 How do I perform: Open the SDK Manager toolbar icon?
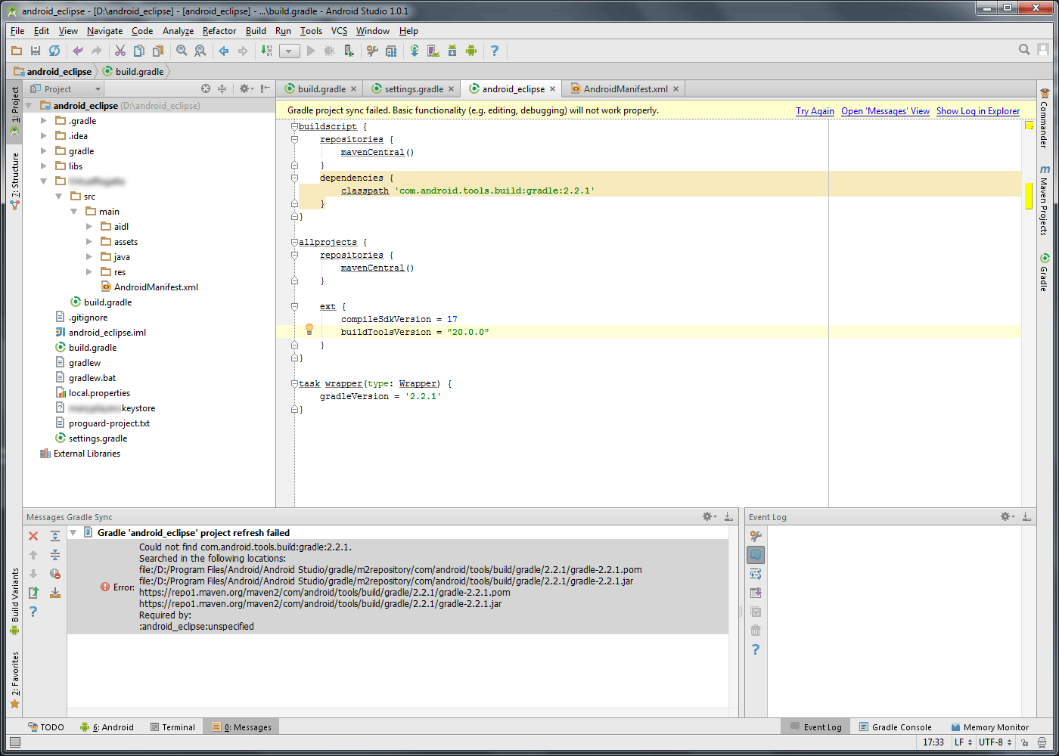click(452, 51)
